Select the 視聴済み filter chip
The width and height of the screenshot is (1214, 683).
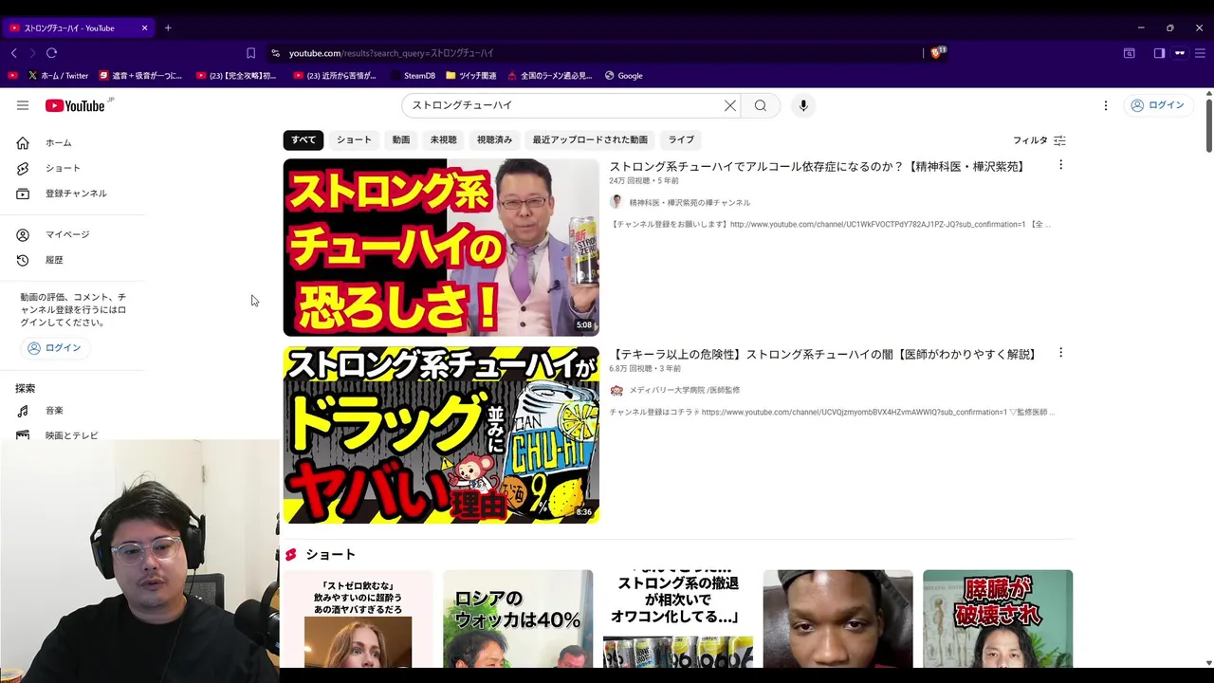click(x=494, y=140)
